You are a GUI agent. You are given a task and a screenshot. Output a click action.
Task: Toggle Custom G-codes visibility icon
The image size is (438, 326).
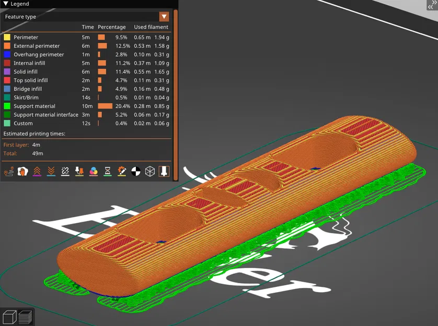(122, 171)
